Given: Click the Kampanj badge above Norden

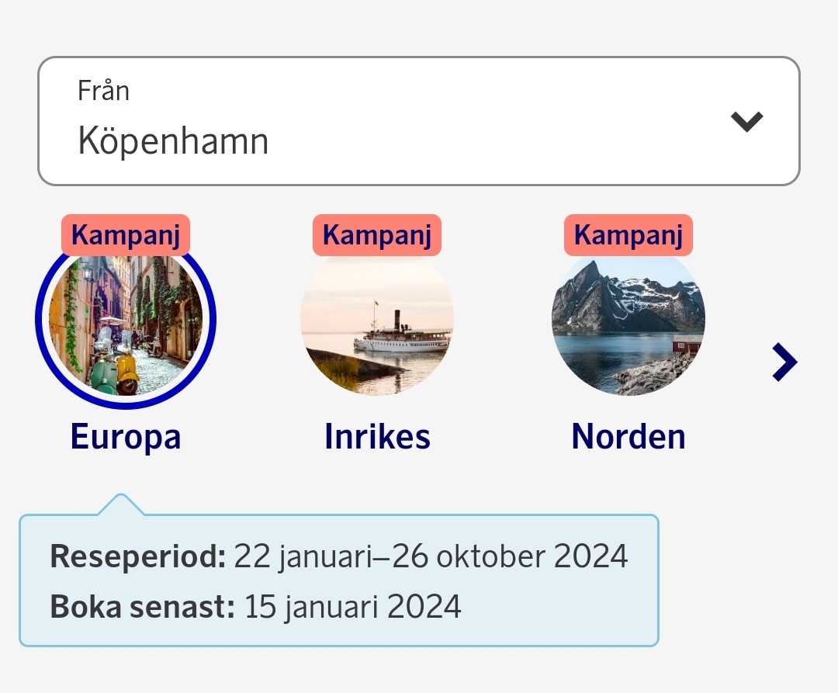Looking at the screenshot, I should [628, 234].
